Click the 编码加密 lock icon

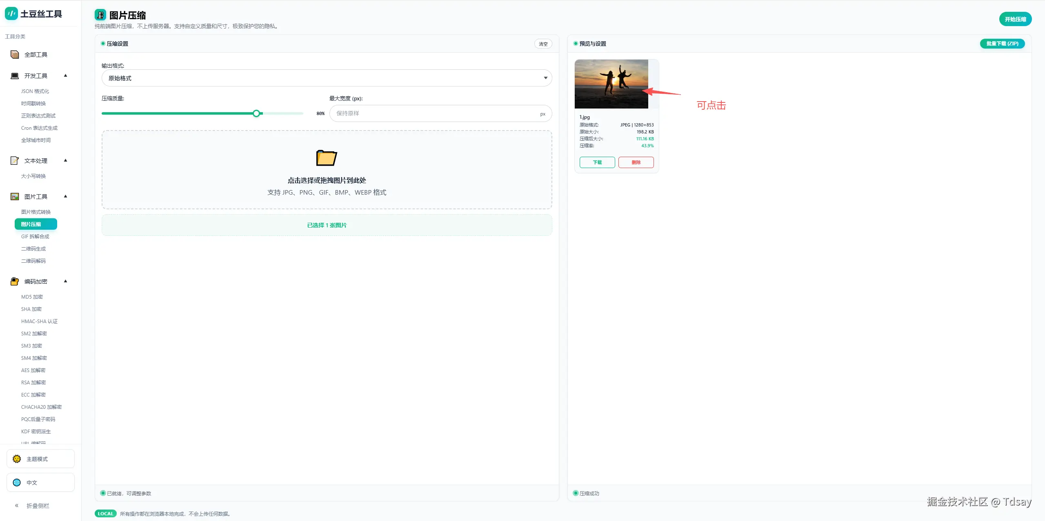[15, 282]
